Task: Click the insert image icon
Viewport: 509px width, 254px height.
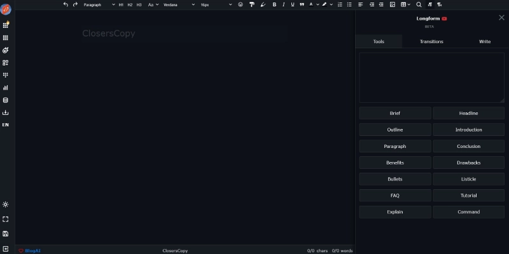Action: point(393,4)
